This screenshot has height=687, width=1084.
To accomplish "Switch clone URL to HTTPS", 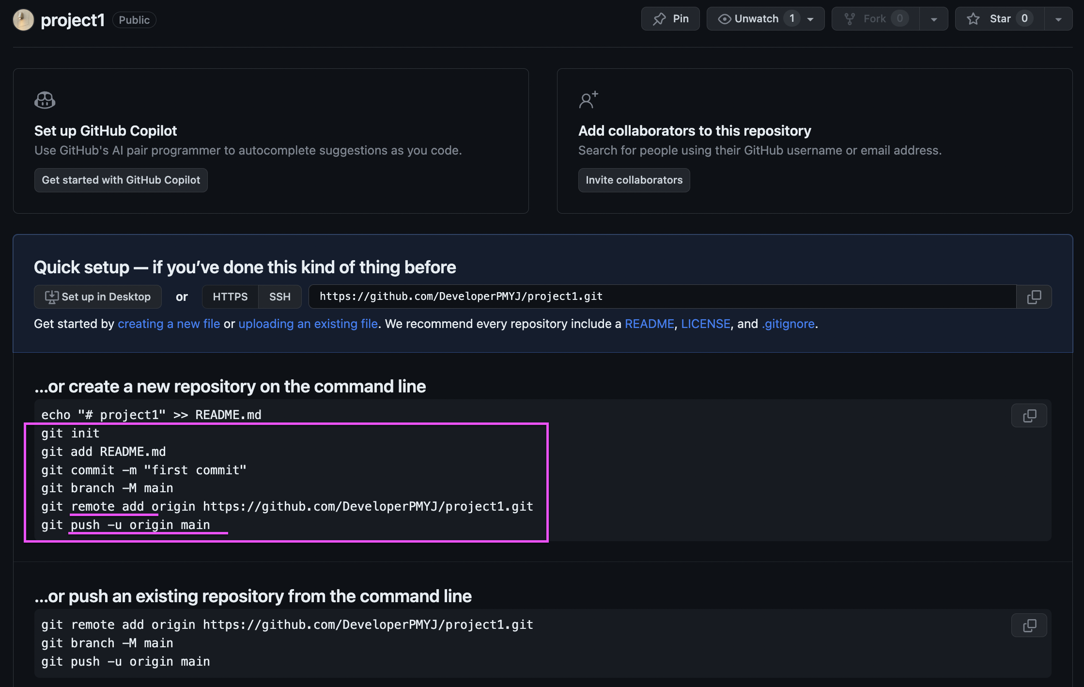I will [x=230, y=297].
